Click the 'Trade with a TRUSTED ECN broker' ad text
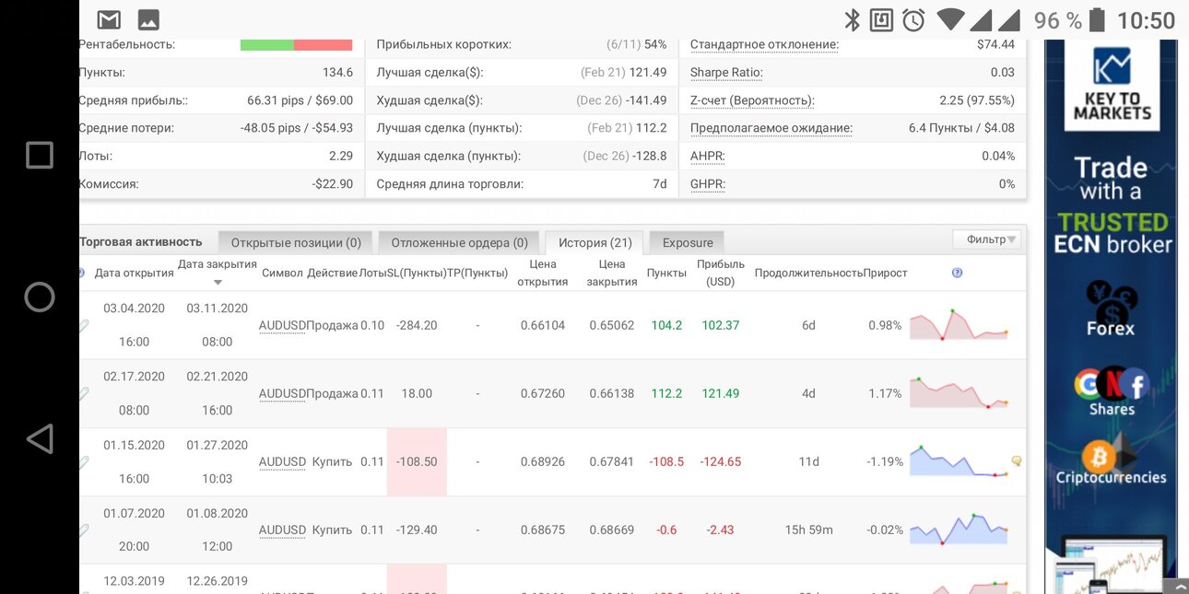This screenshot has width=1189, height=594. pyautogui.click(x=1112, y=205)
